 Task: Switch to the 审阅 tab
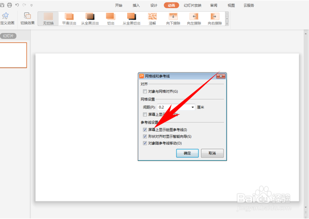[214, 5]
